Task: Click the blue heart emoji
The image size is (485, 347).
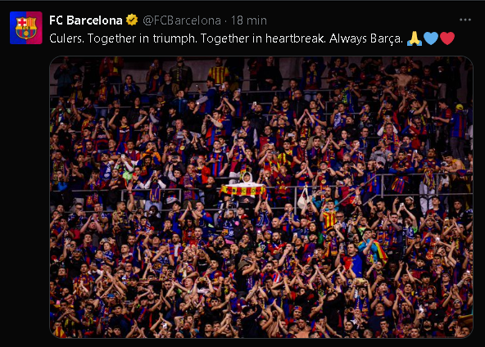Action: 431,38
